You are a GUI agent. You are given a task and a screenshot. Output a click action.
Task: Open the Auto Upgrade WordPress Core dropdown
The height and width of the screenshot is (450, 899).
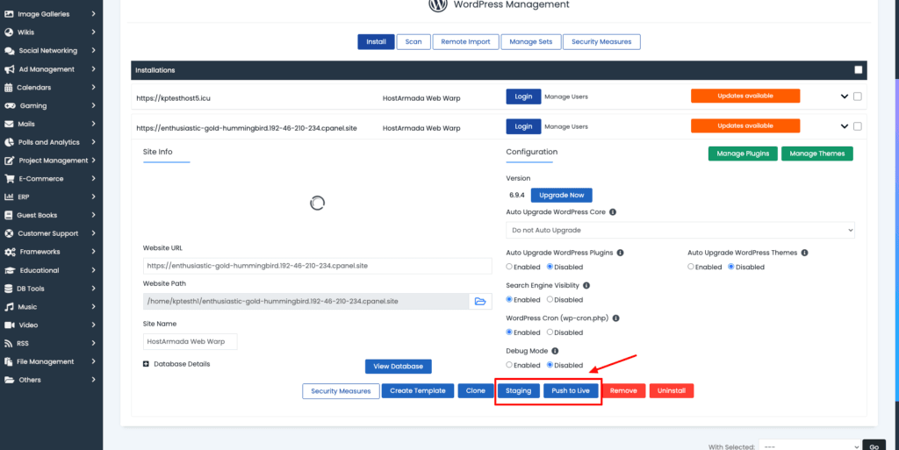click(x=680, y=230)
